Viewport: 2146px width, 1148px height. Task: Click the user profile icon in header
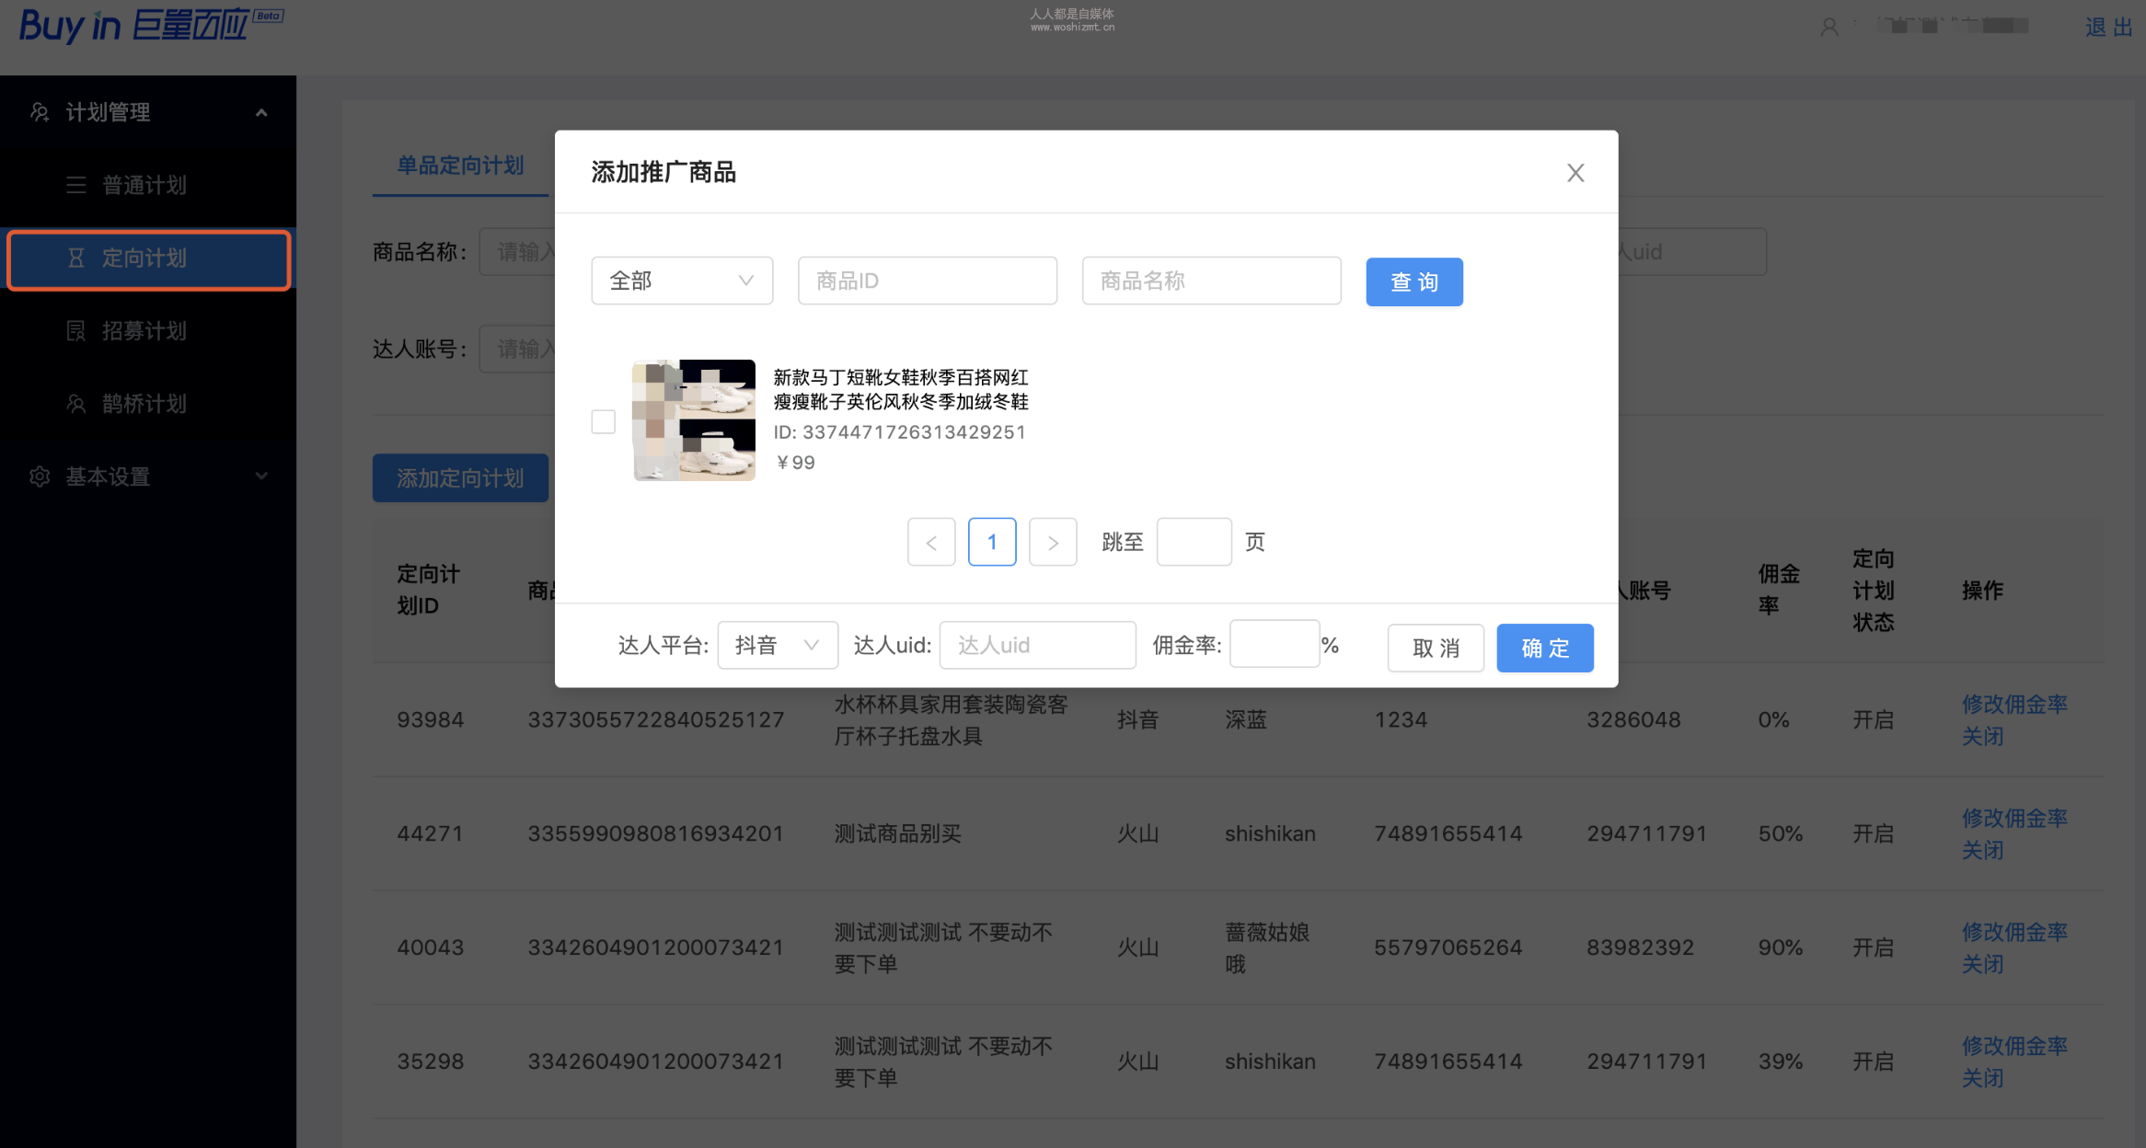pos(1829,28)
